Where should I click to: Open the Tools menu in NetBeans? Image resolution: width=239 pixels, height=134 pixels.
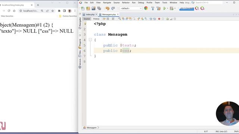165,3
